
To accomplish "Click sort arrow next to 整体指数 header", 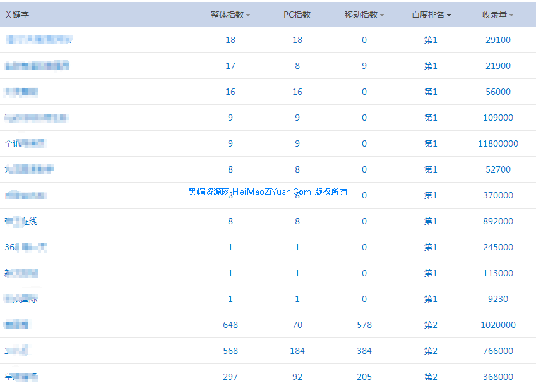I will [x=248, y=15].
